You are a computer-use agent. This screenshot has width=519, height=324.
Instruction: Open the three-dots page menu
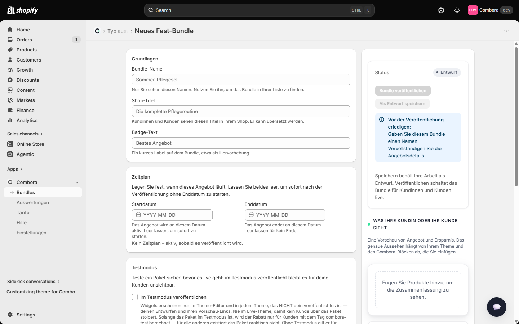click(507, 31)
